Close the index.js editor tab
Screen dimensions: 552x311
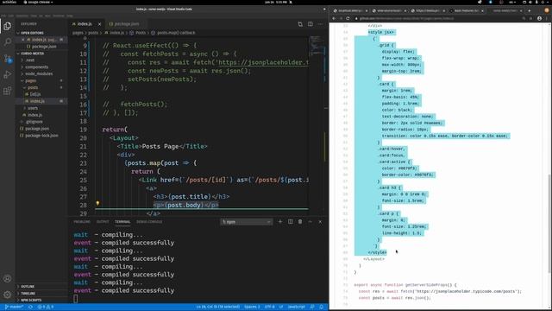point(100,24)
